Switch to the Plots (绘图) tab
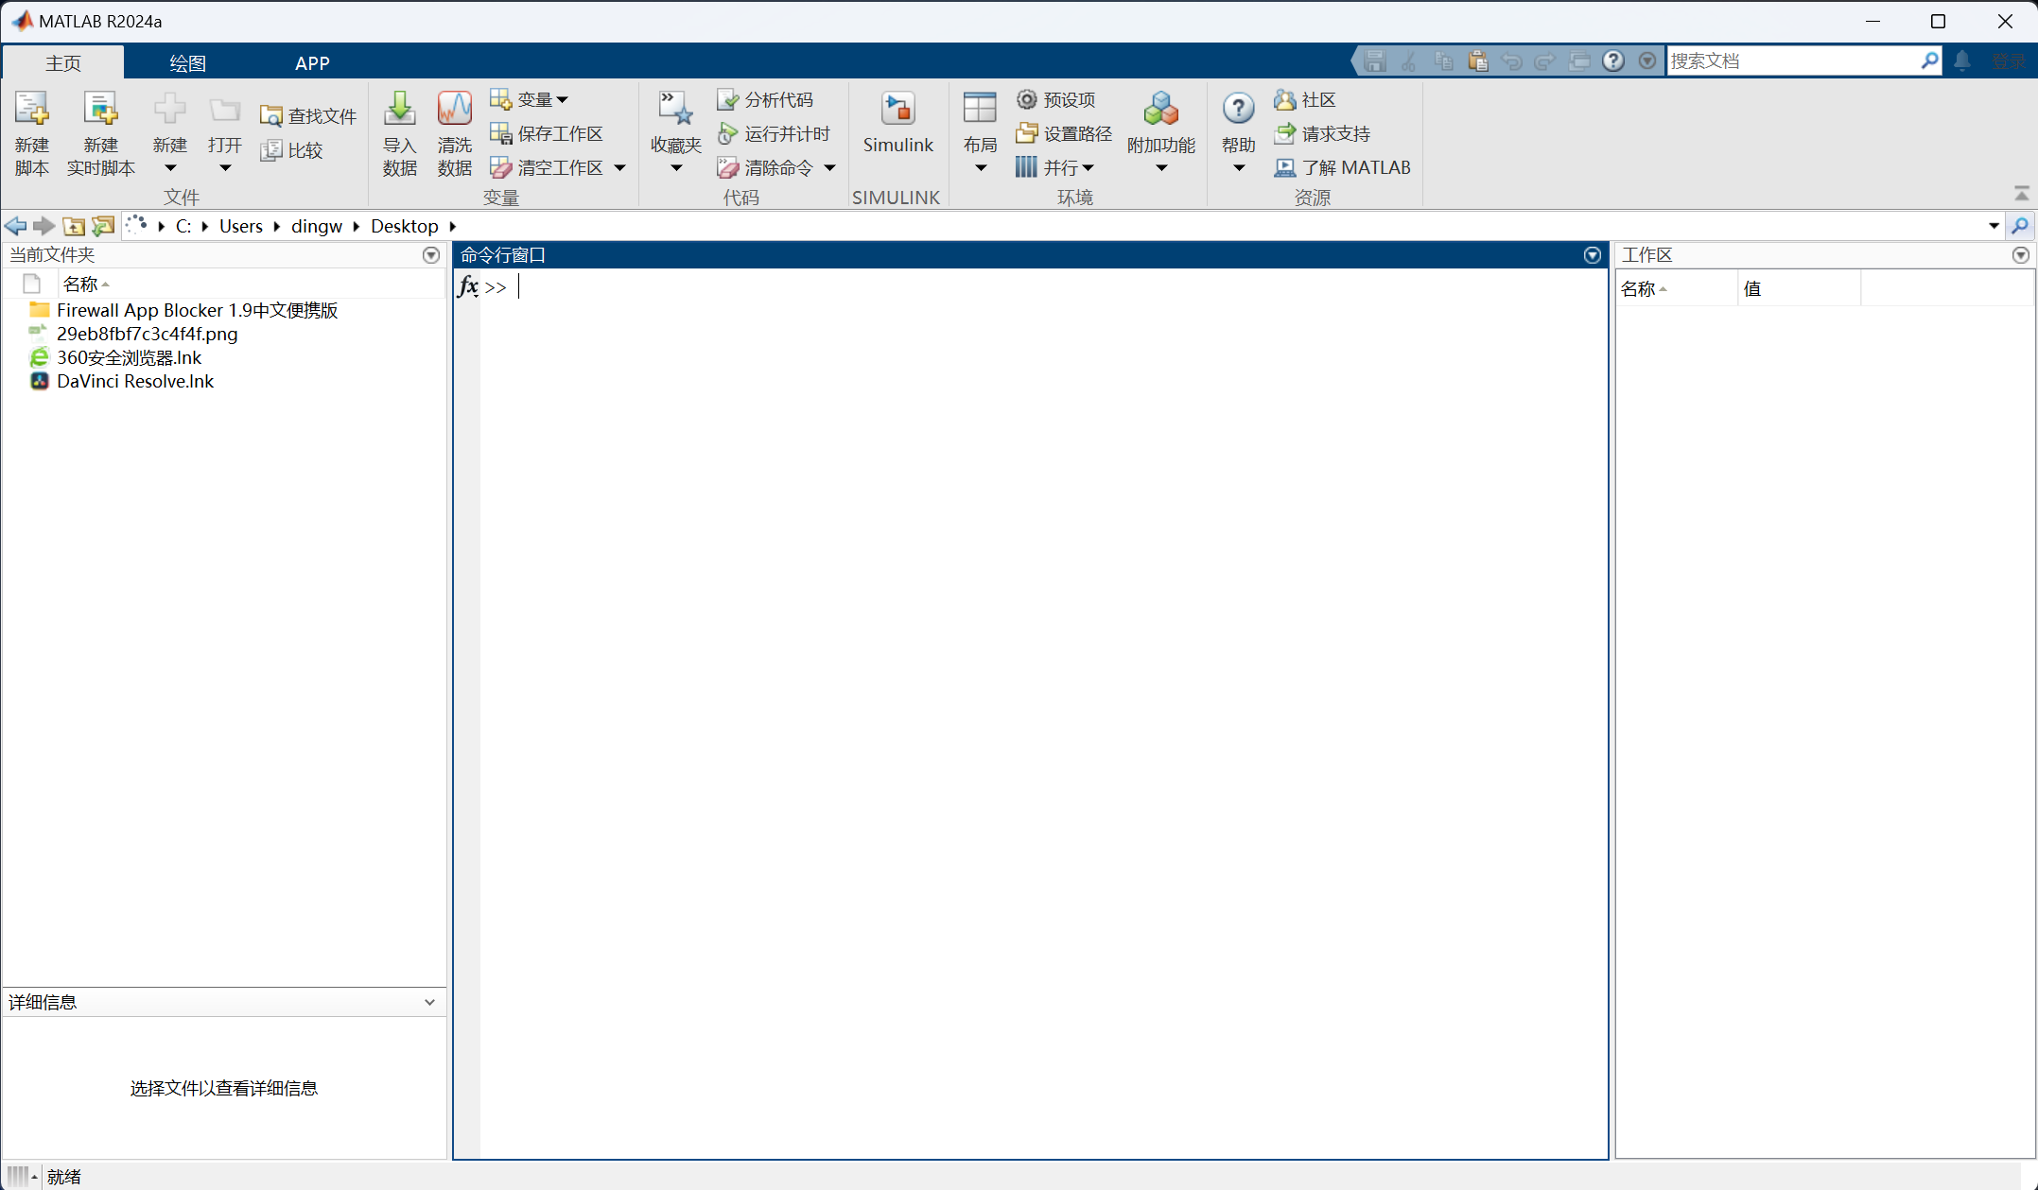 pos(187,63)
